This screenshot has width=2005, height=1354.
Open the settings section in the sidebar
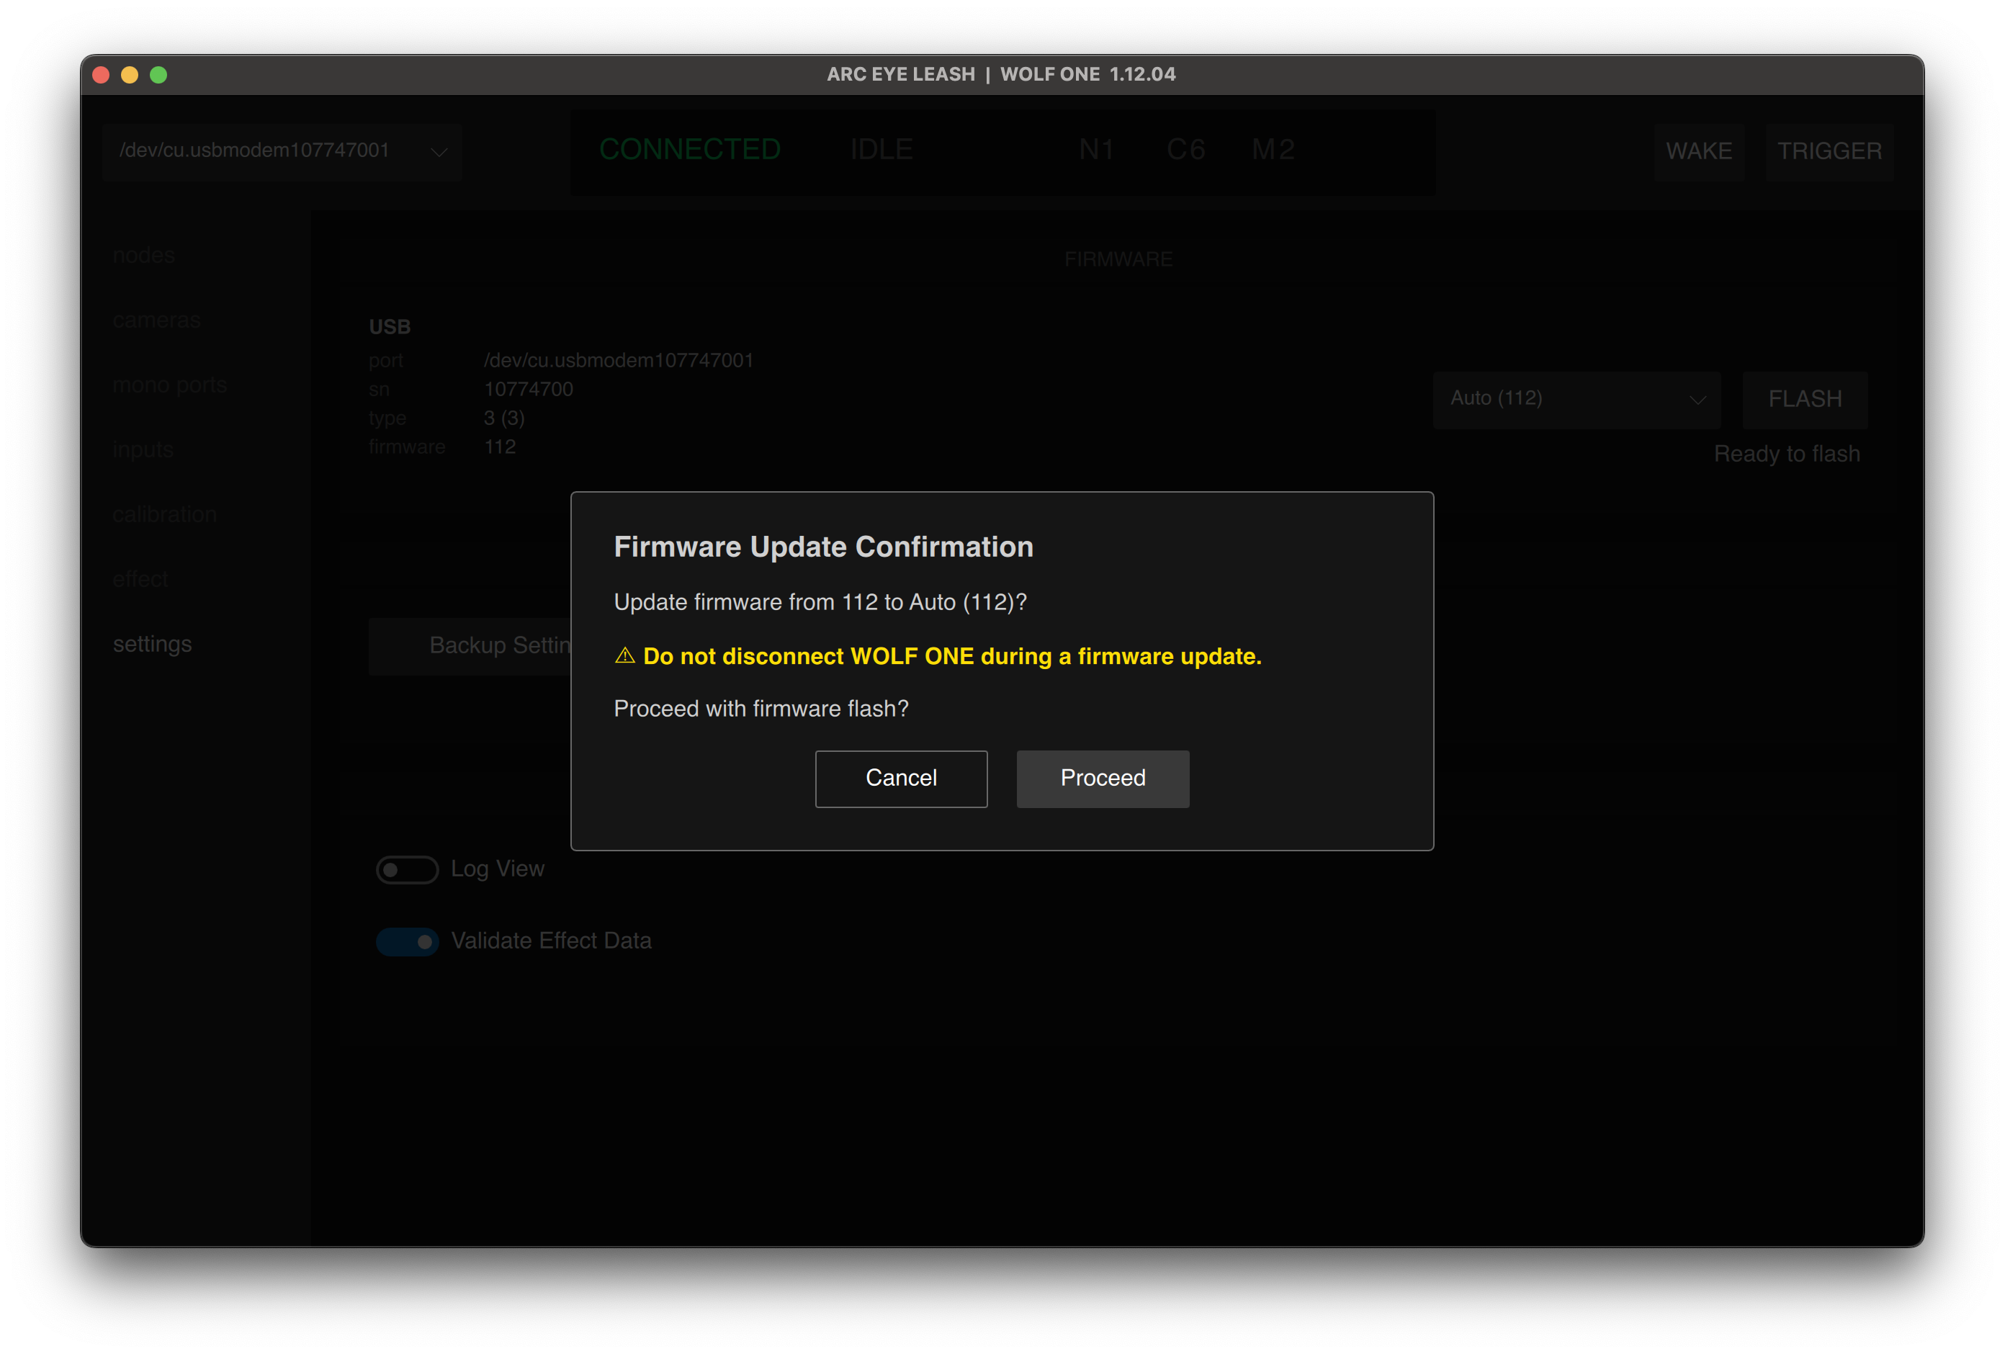[152, 644]
